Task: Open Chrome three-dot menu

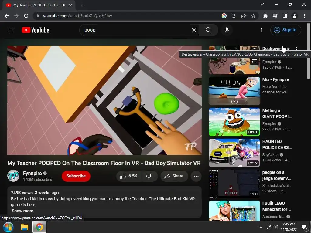Action: (x=304, y=16)
